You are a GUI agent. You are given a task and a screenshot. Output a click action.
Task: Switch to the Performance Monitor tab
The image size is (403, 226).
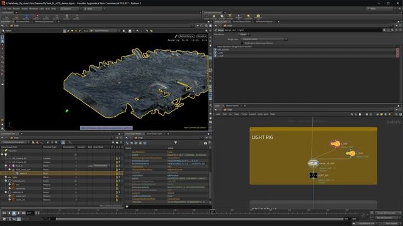click(264, 21)
